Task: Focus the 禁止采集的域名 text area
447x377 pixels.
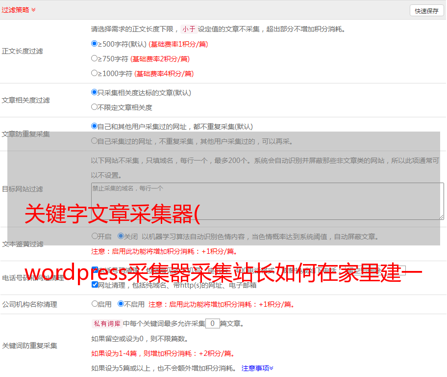Action: pos(268,201)
